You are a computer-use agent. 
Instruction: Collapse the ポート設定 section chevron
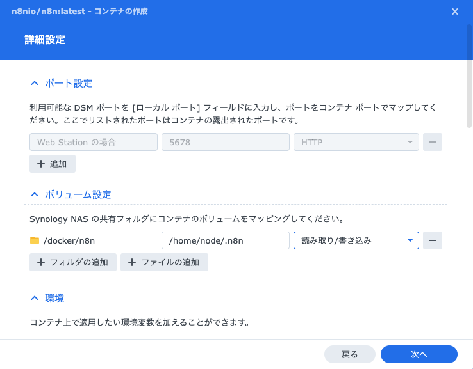(35, 83)
